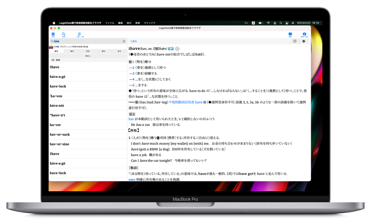Click the muted sound icon in the menu bar
Screen dimensions: 371x222
coord(246,23)
